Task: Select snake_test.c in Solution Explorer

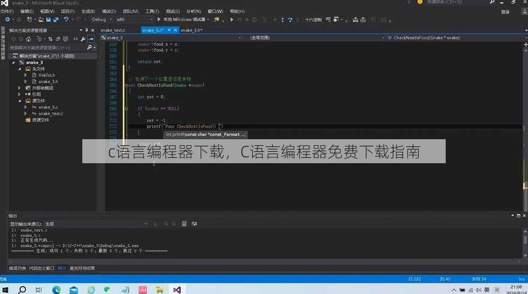Action: click(x=50, y=113)
